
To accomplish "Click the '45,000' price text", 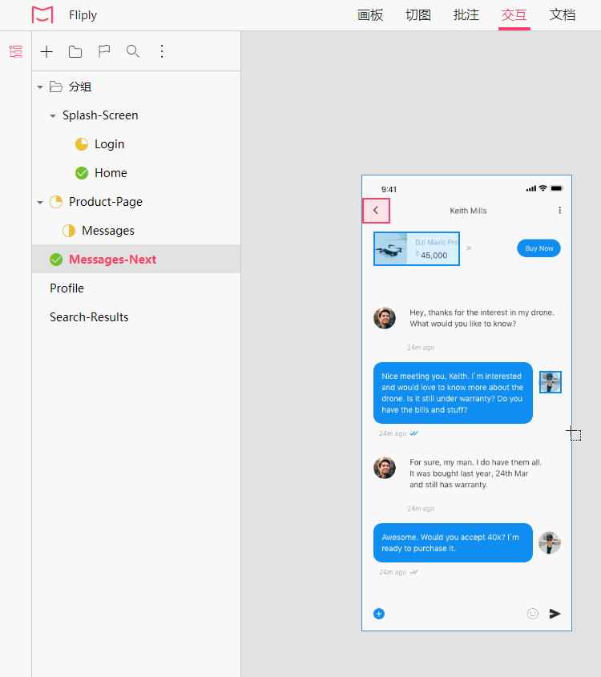I will point(434,255).
